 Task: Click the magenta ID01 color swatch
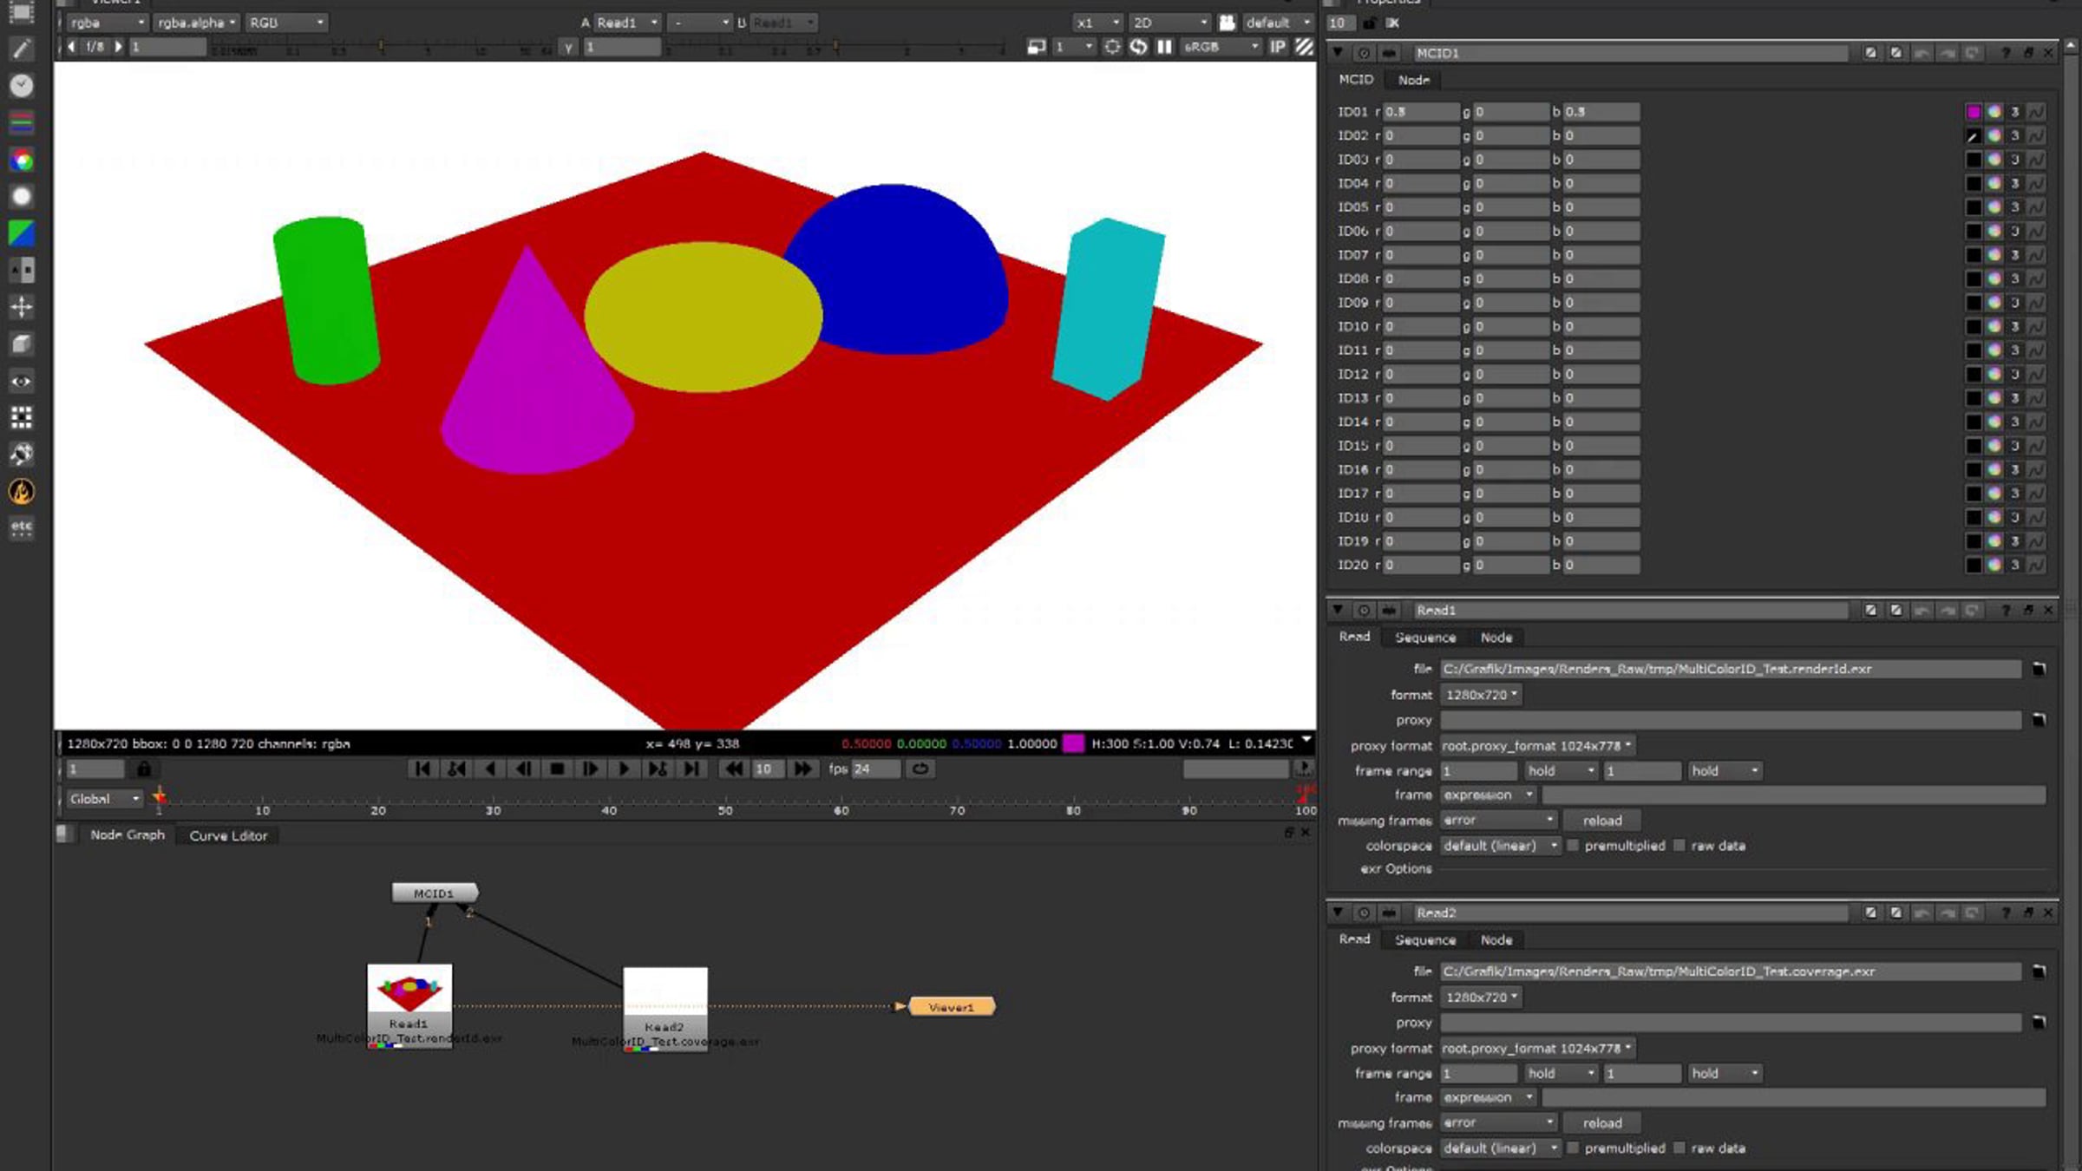[1974, 112]
